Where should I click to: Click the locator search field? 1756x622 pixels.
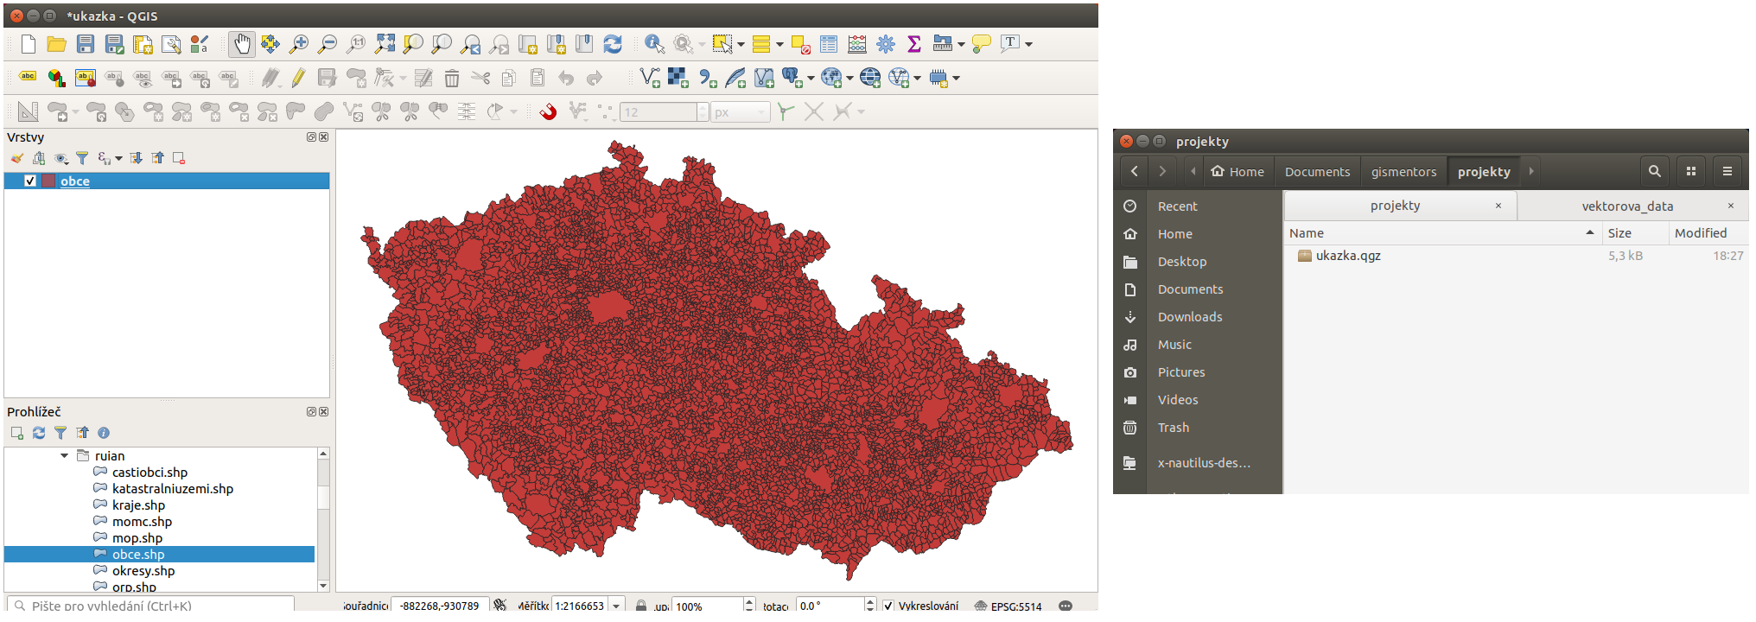151,606
